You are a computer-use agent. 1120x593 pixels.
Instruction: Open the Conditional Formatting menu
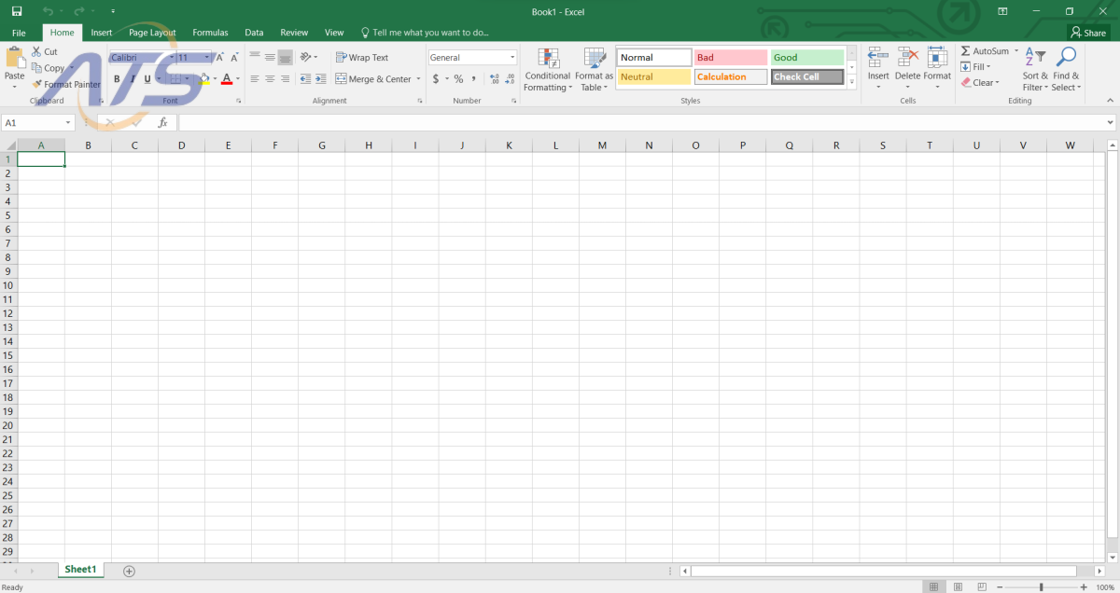(547, 70)
